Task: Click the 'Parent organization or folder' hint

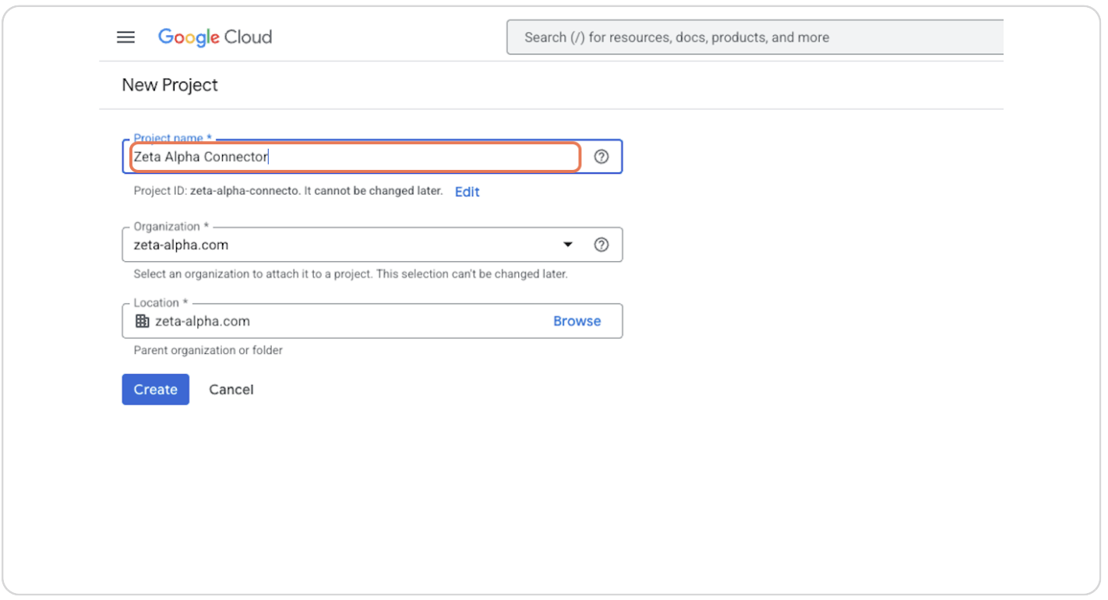Action: pyautogui.click(x=208, y=351)
